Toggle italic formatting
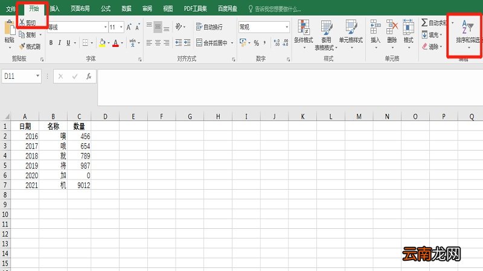Image resolution: width=483 pixels, height=271 pixels. click(x=59, y=43)
